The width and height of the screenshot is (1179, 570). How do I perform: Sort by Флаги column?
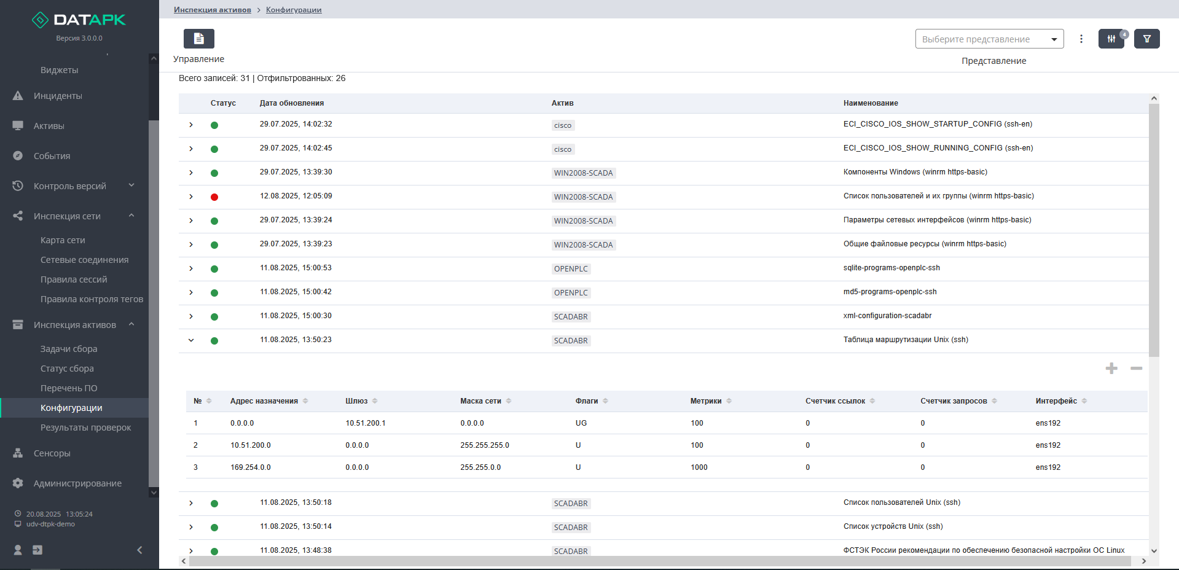605,401
